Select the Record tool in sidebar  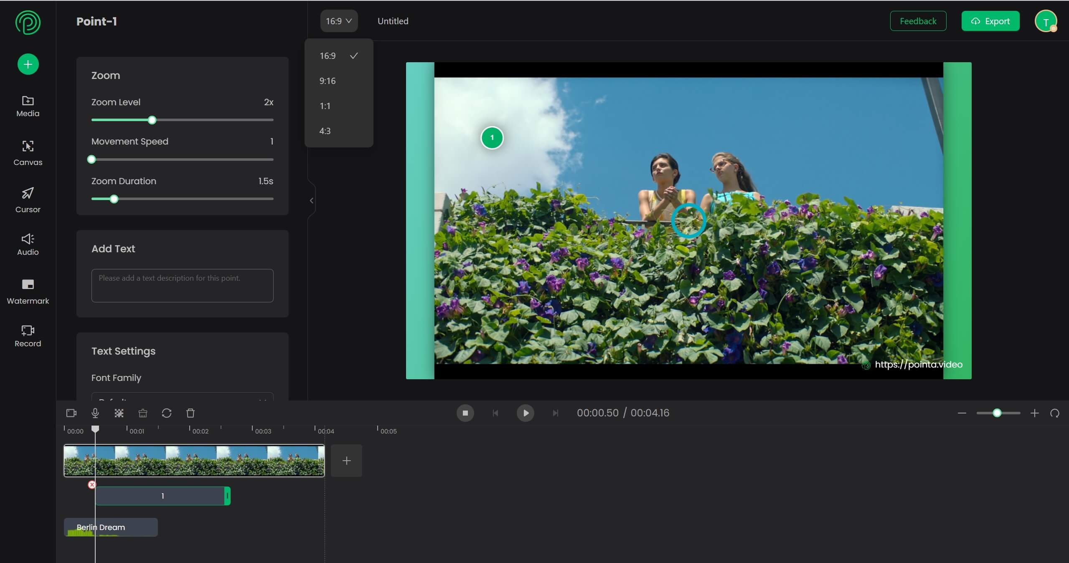(28, 336)
